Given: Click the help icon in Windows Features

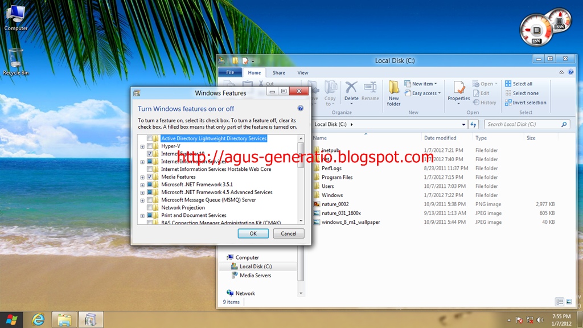Looking at the screenshot, I should pos(301,108).
